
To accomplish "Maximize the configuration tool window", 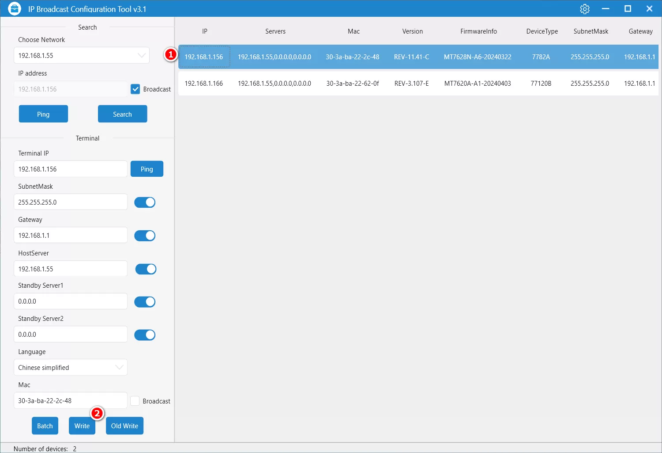I will [x=628, y=9].
